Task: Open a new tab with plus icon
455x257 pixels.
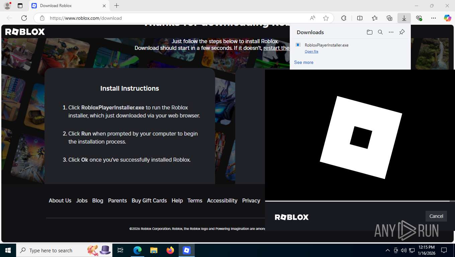Action: (116, 6)
